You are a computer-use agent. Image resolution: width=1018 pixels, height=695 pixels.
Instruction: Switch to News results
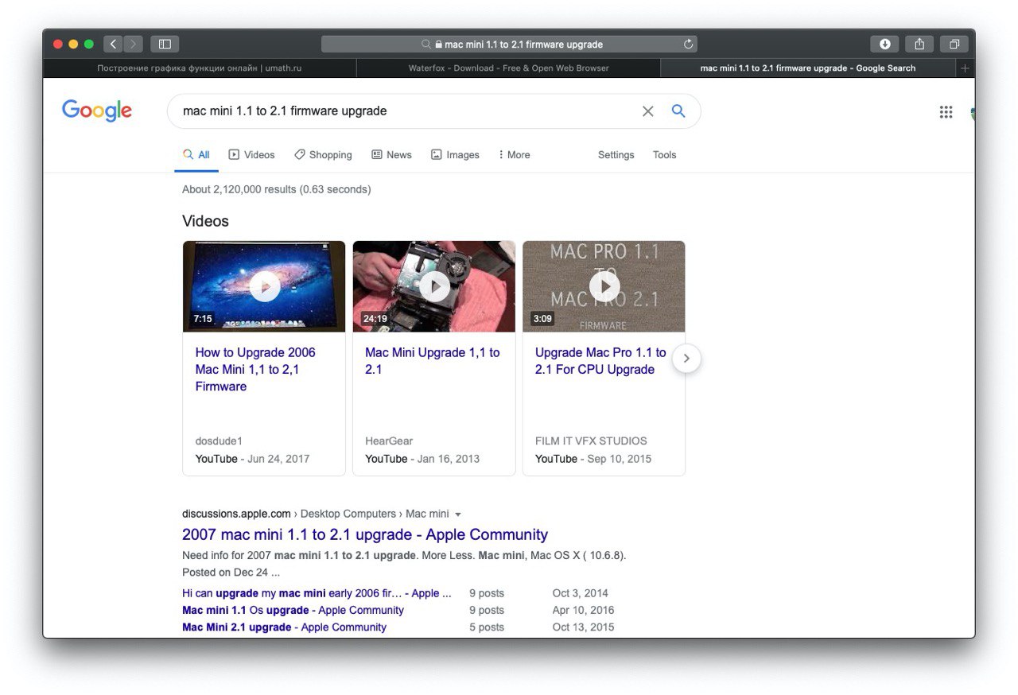point(391,155)
